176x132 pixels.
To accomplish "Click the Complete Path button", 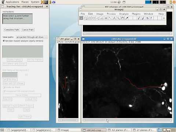I will pyautogui.click(x=11, y=30).
